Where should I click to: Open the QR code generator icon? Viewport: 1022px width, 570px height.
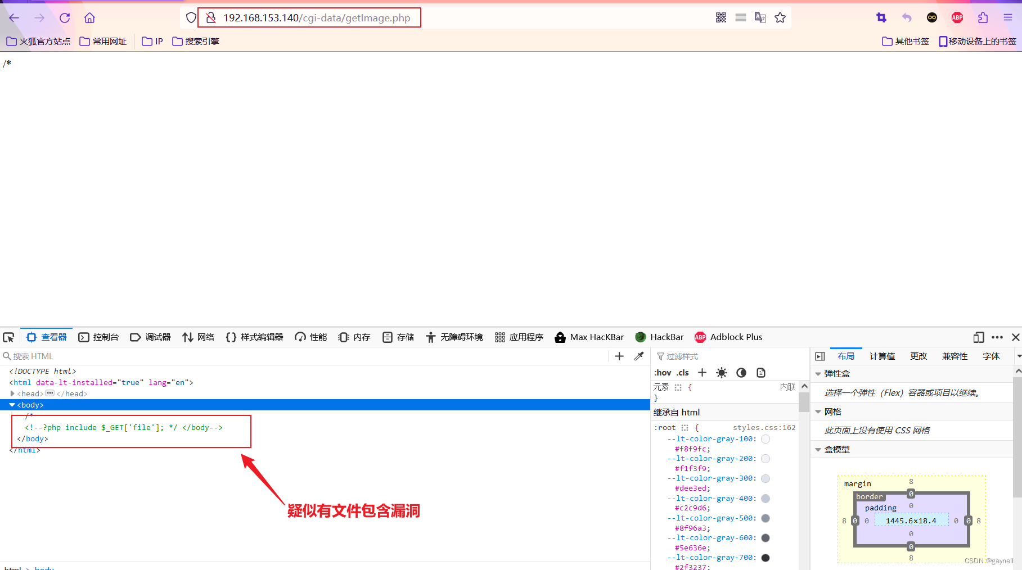click(721, 18)
